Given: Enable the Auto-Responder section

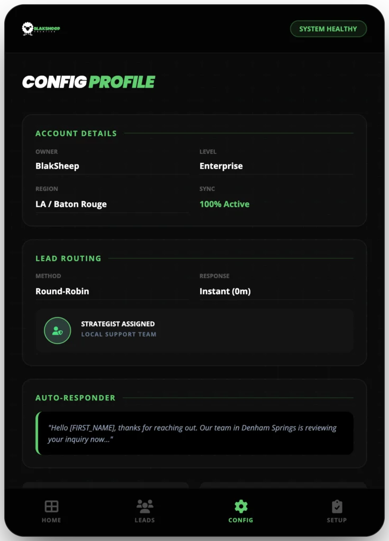Looking at the screenshot, I should pos(75,398).
